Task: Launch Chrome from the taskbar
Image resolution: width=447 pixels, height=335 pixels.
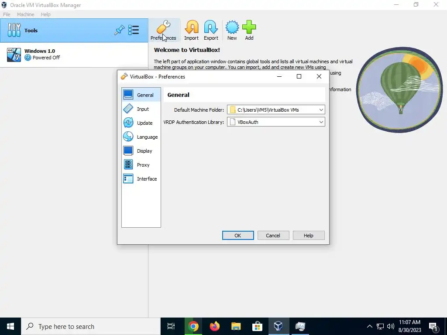Action: 193,326
